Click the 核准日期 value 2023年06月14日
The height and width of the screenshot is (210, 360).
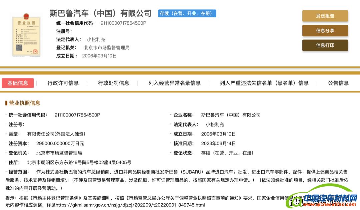(x=218, y=144)
